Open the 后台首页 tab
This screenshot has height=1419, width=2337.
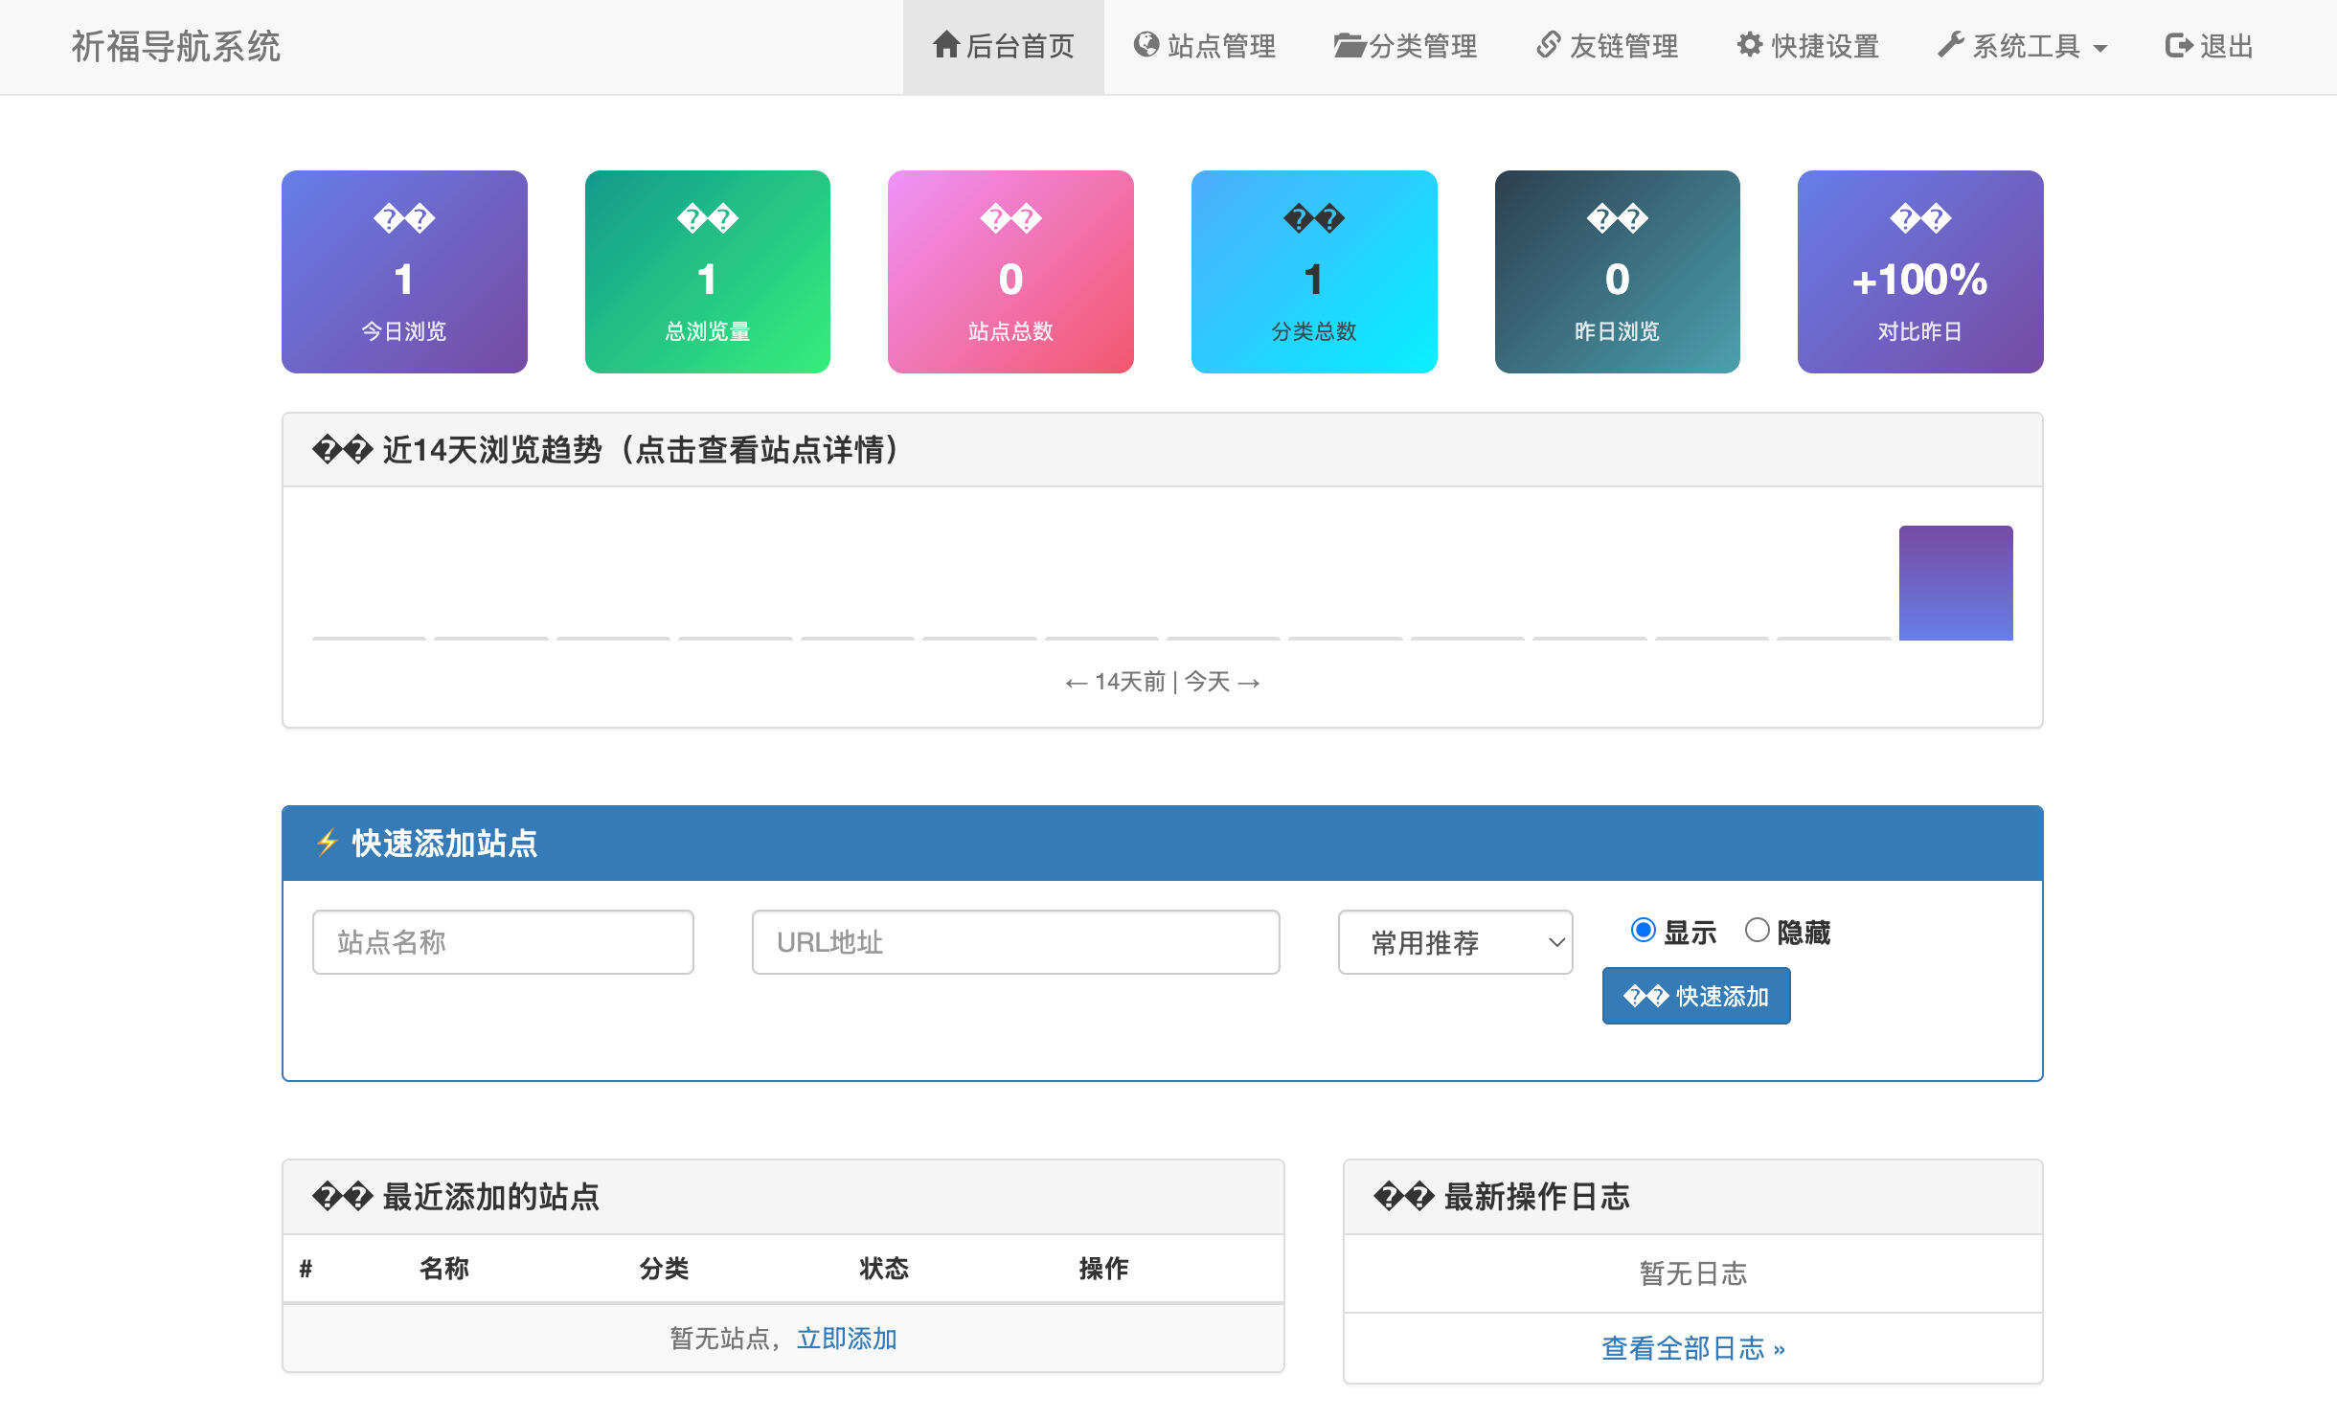1004,46
